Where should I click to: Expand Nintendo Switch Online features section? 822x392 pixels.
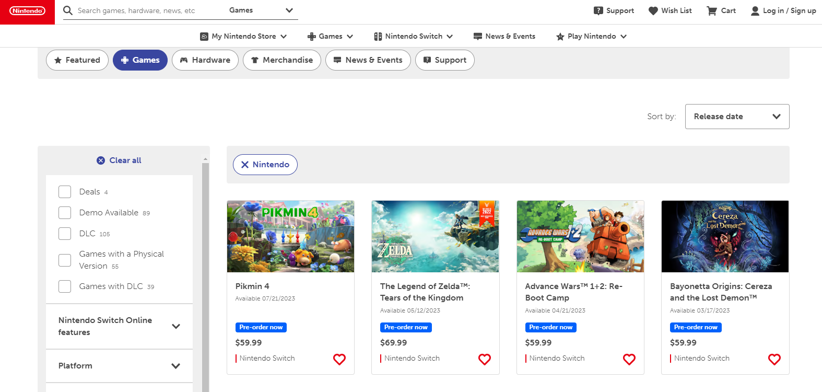[x=176, y=326]
